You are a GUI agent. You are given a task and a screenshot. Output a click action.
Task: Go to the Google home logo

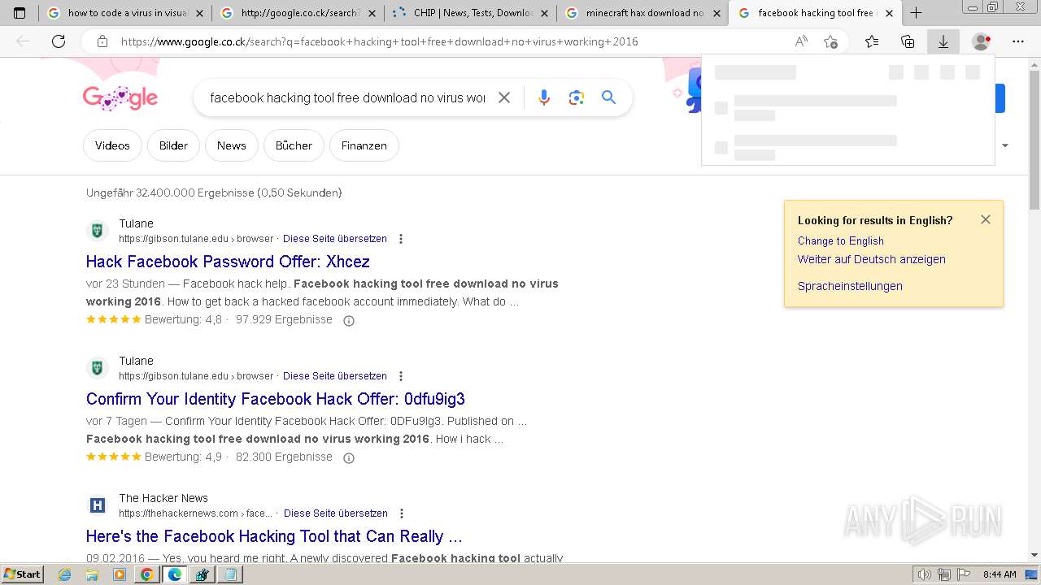(120, 97)
